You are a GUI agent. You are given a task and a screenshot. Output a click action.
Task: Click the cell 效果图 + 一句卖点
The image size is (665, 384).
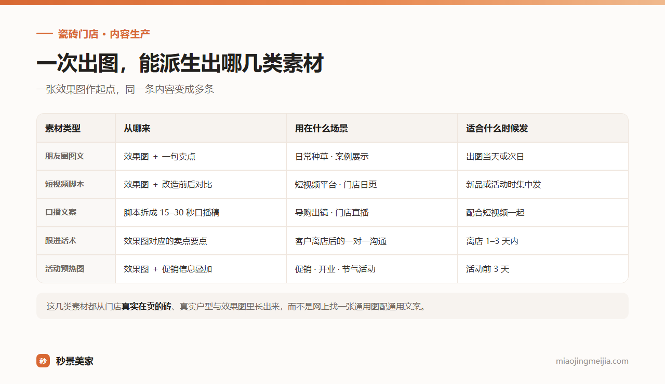(201, 156)
